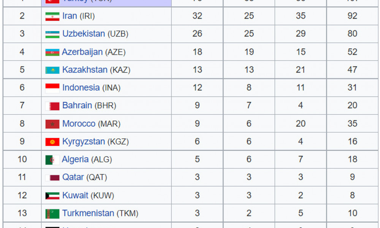380x228 pixels.
Task: Open the Kazakhstan link
Action: [x=85, y=70]
